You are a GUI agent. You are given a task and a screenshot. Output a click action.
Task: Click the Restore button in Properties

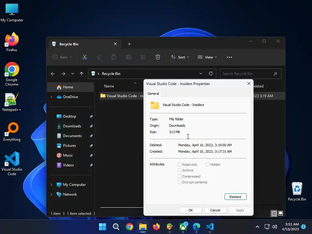click(x=236, y=197)
